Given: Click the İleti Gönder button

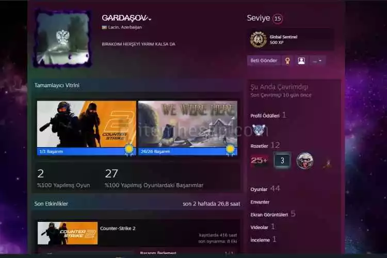Looking at the screenshot, I should point(264,60).
